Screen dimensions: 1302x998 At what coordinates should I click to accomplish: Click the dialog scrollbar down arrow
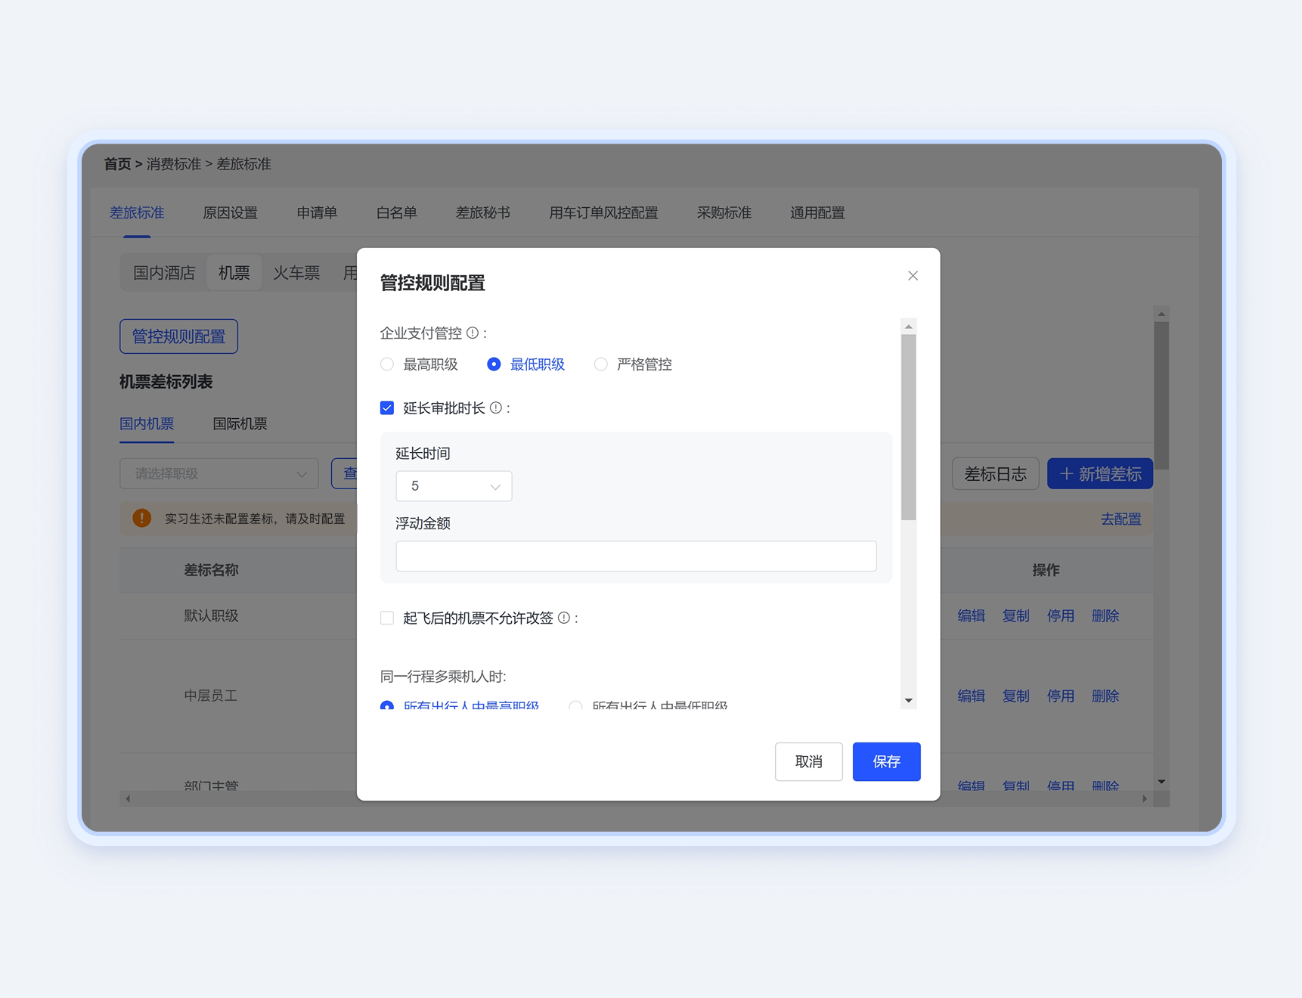point(909,700)
